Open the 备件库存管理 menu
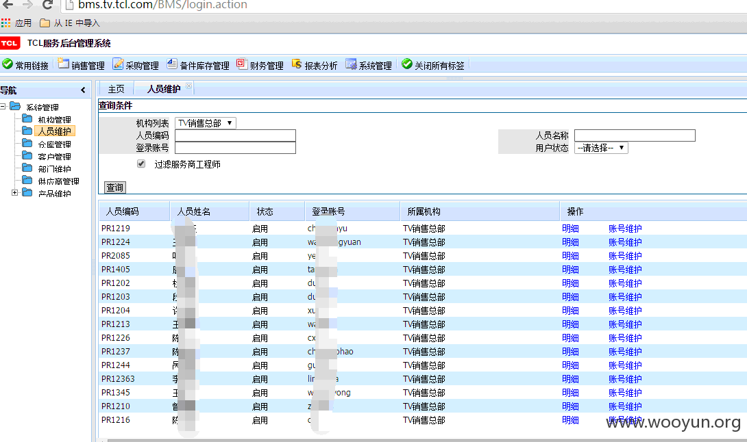 198,65
